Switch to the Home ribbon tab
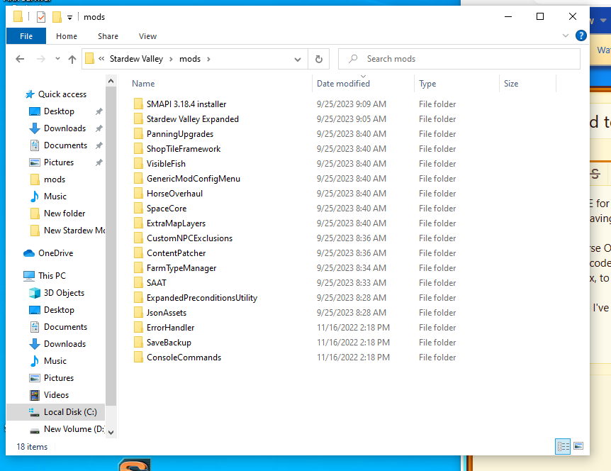Image resolution: width=611 pixels, height=471 pixels. [67, 36]
